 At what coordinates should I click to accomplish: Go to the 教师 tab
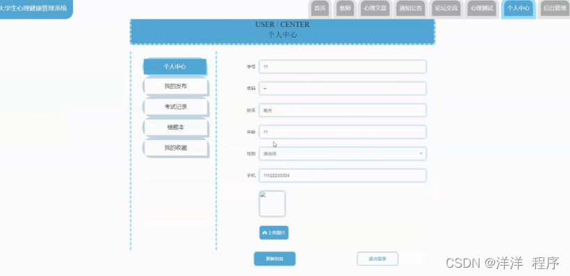(x=345, y=9)
